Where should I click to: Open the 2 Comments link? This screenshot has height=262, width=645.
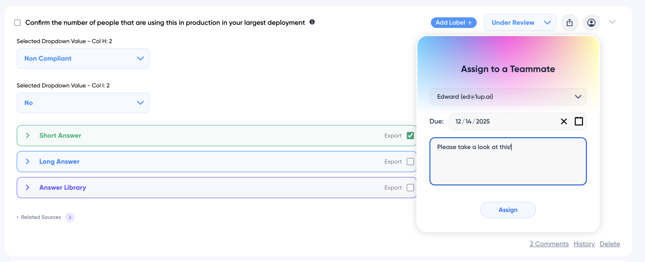tap(549, 244)
